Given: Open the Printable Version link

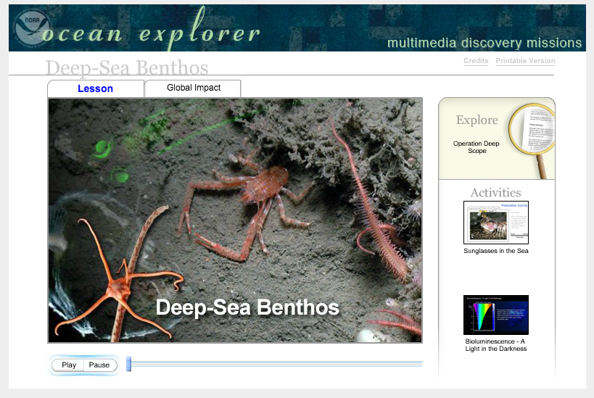Looking at the screenshot, I should coord(525,61).
